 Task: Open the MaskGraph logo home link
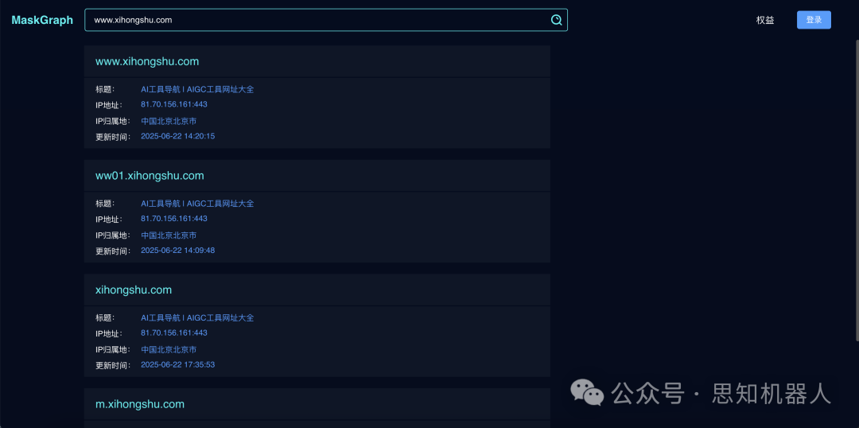click(x=42, y=20)
